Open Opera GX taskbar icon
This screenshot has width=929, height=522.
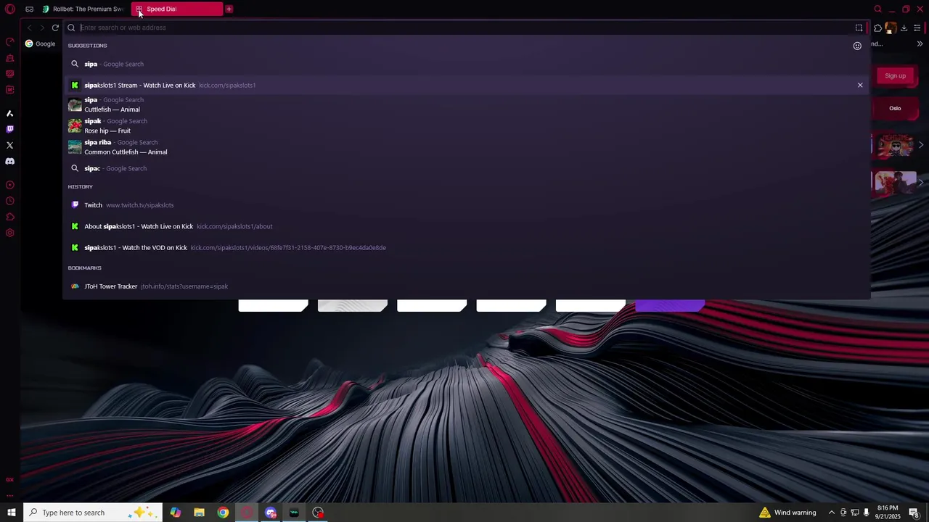point(247,513)
